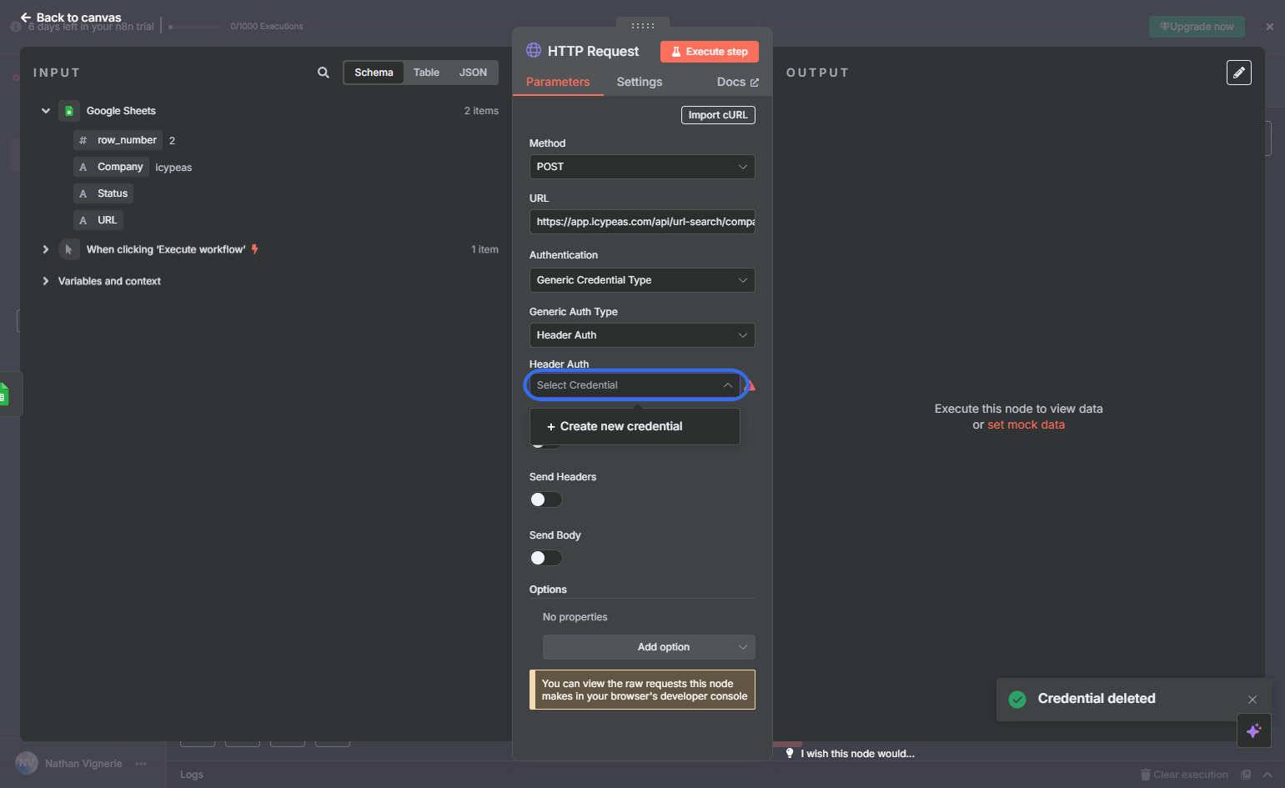Image resolution: width=1285 pixels, height=788 pixels.
Task: Switch to the Parameters tab
Action: [x=558, y=82]
